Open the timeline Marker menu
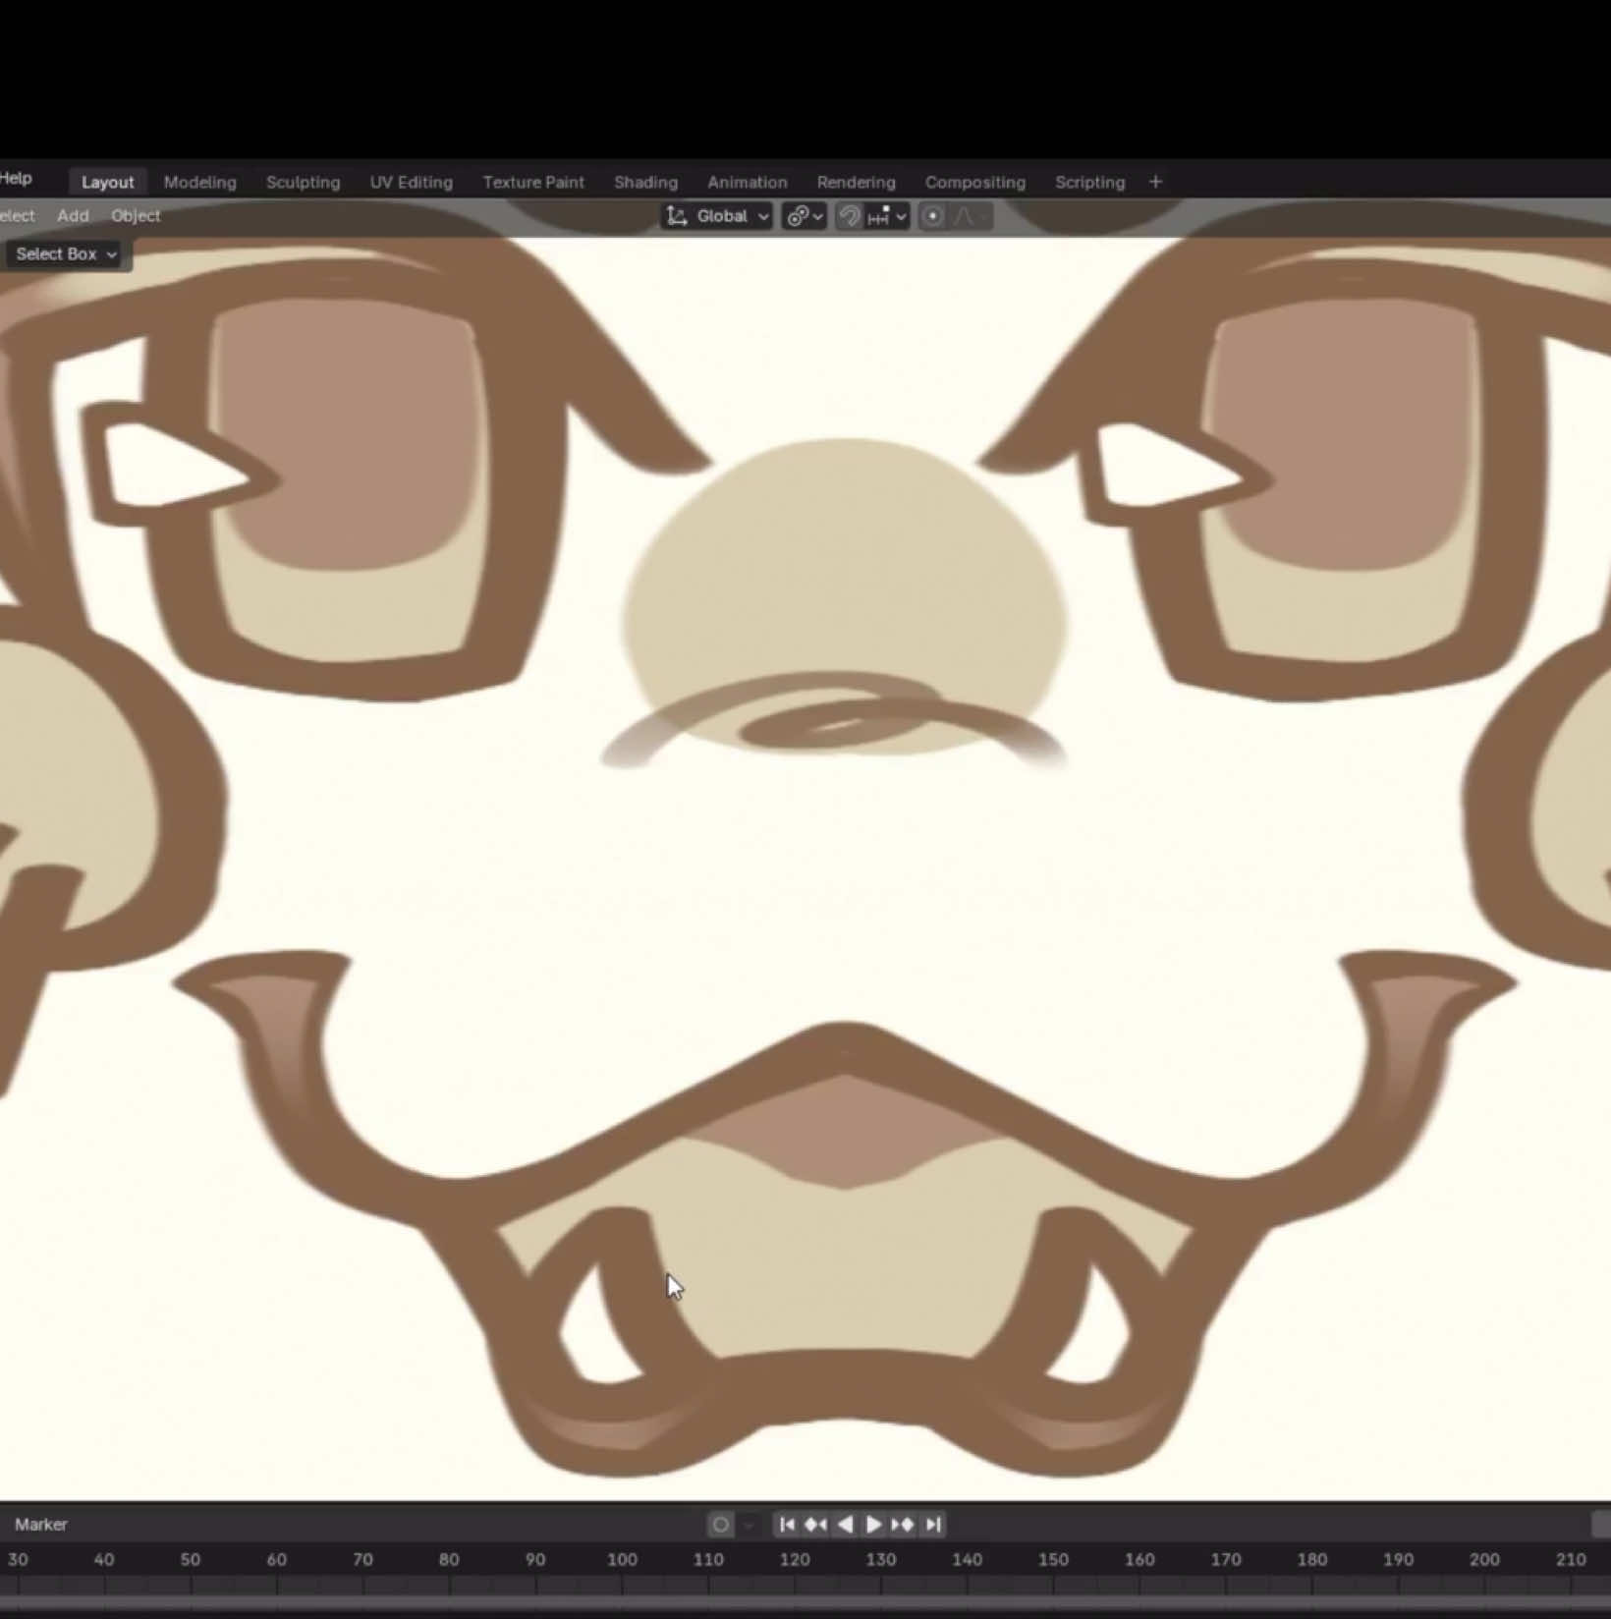 (x=41, y=1525)
